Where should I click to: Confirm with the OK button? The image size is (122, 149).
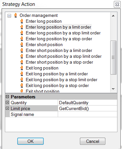point(30,141)
